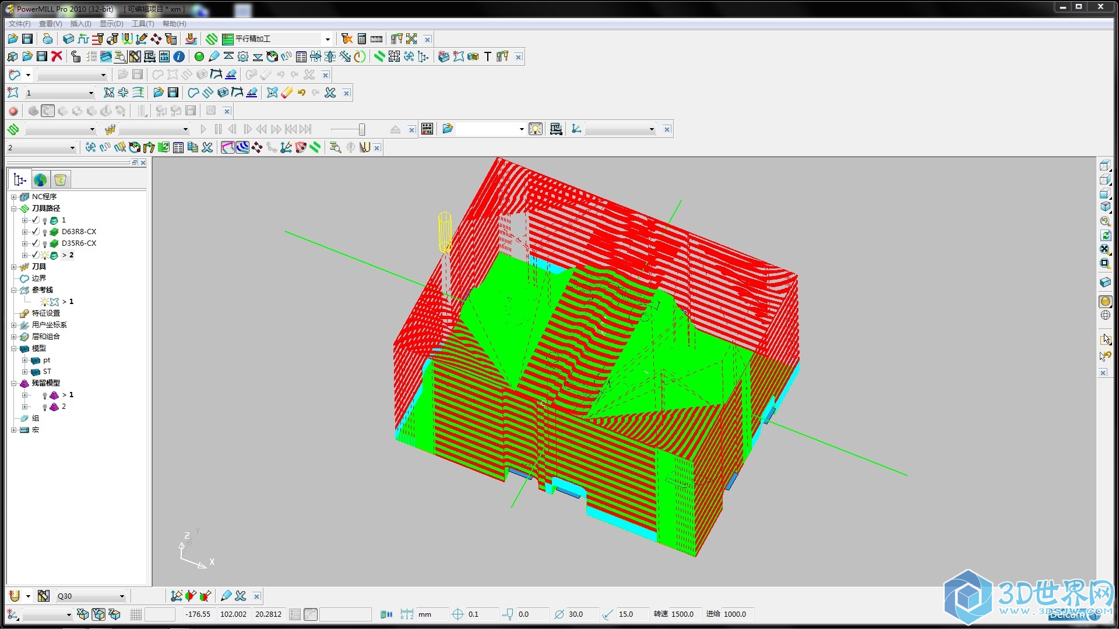Click the red record button icon
This screenshot has width=1119, height=629.
click(x=13, y=111)
